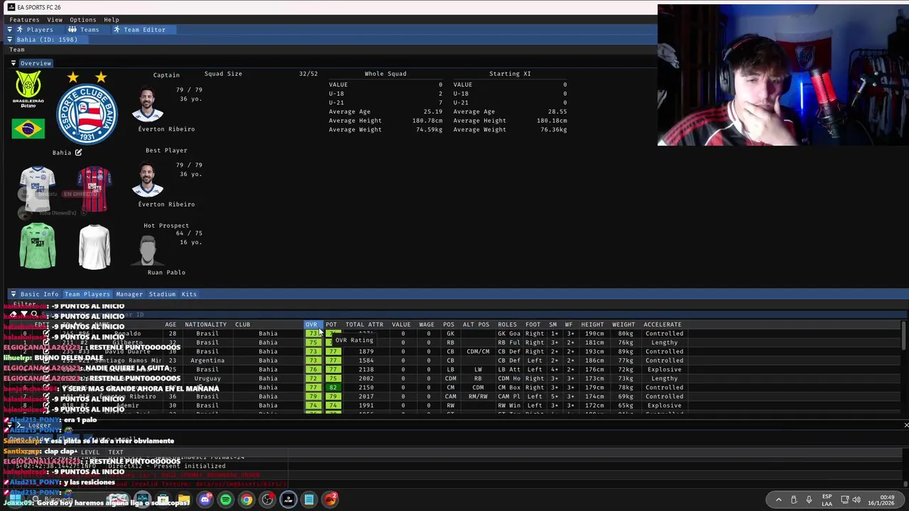Viewport: 909px width, 511px height.
Task: Click the magnifier search icon in filter row
Action: (x=34, y=314)
